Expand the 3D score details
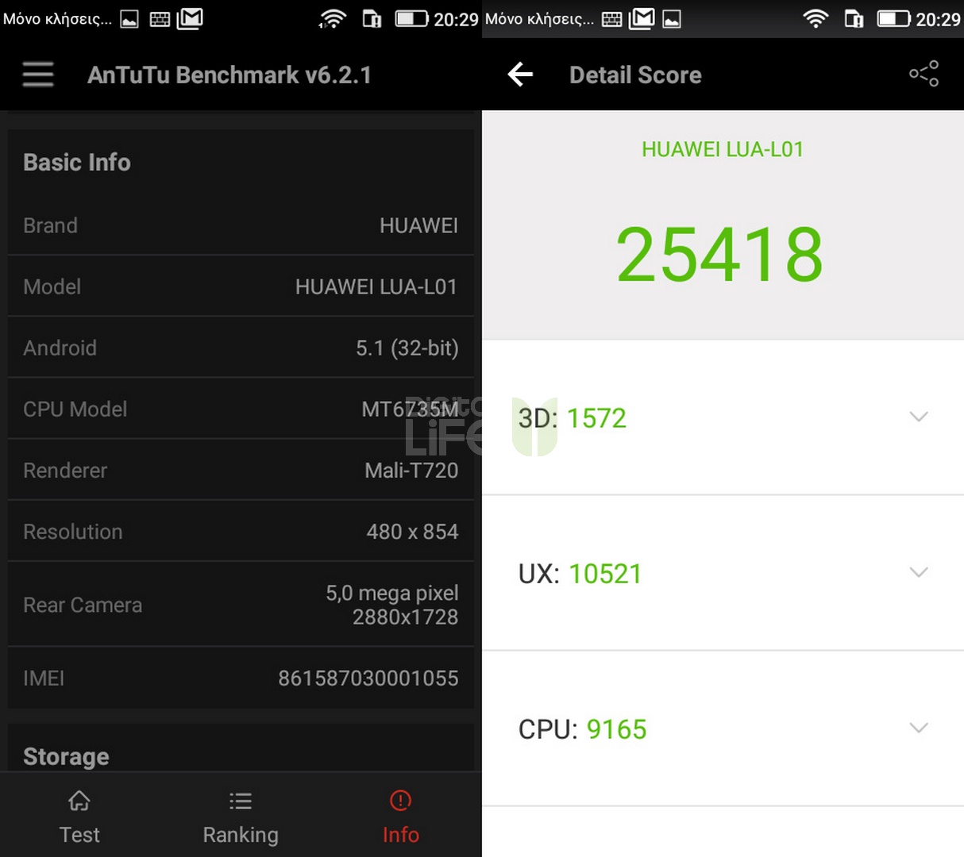This screenshot has width=964, height=857. click(x=919, y=417)
